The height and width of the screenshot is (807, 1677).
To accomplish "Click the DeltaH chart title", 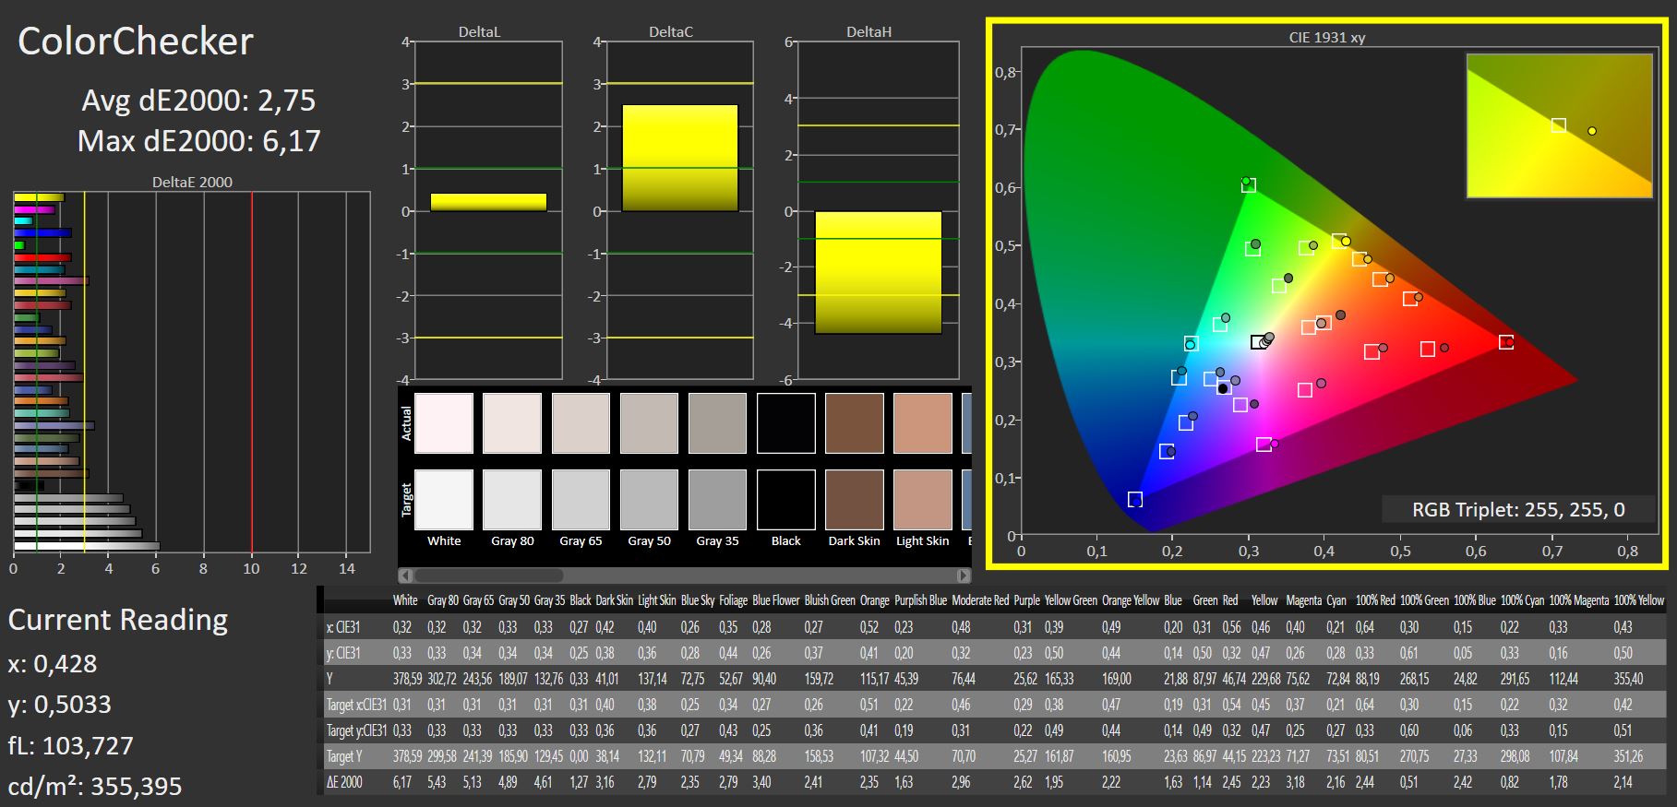I will click(x=868, y=31).
